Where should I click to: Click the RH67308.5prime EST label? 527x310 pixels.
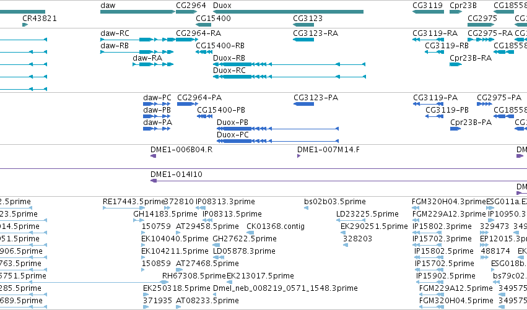(194, 277)
